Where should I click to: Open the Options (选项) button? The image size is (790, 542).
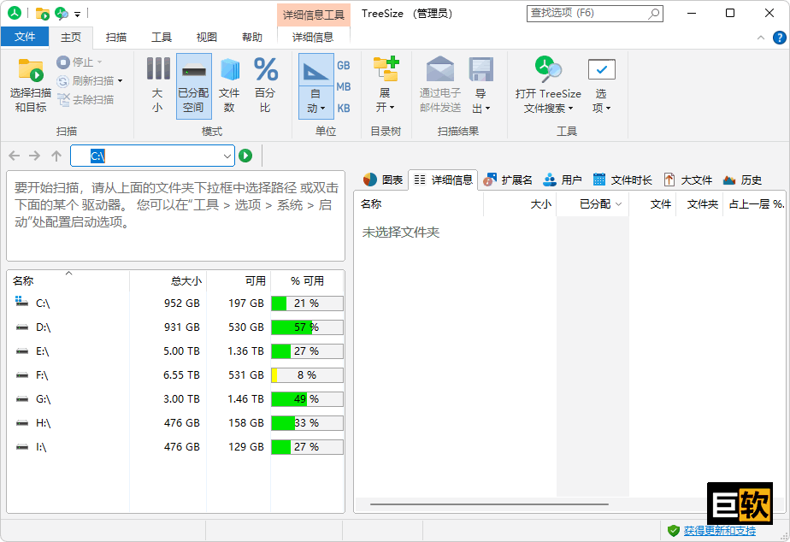click(602, 86)
